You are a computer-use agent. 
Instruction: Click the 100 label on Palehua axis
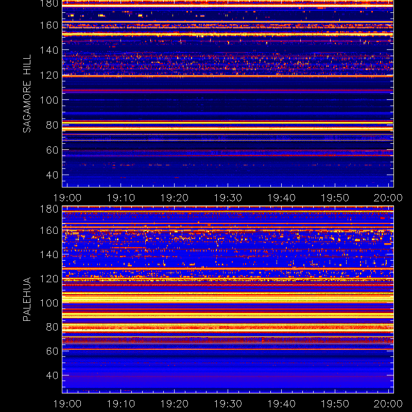[x=49, y=303]
